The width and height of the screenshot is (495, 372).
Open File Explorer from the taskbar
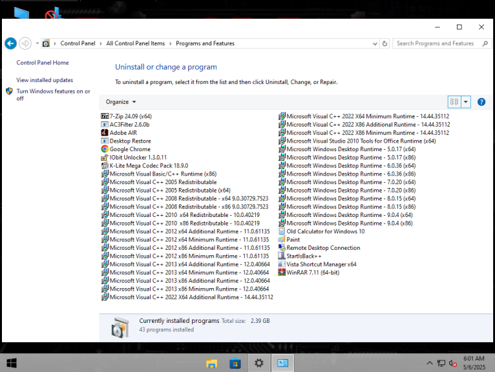pyautogui.click(x=211, y=363)
